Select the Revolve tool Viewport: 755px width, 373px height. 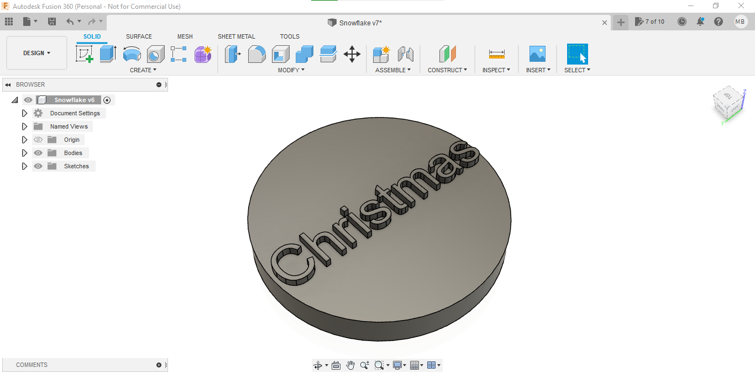[x=132, y=54]
